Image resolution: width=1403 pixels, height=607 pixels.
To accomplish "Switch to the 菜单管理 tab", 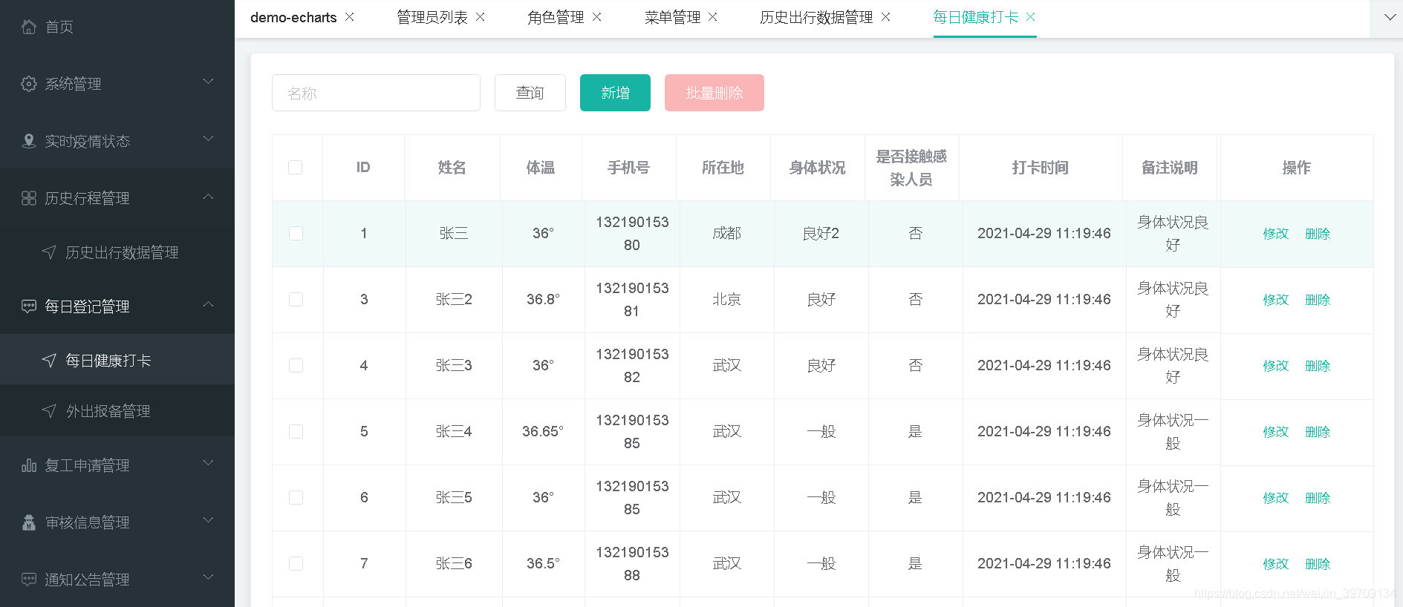I will pos(672,18).
